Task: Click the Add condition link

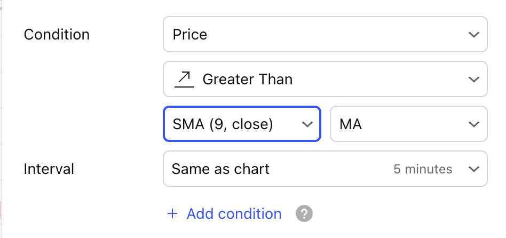Action: (234, 214)
